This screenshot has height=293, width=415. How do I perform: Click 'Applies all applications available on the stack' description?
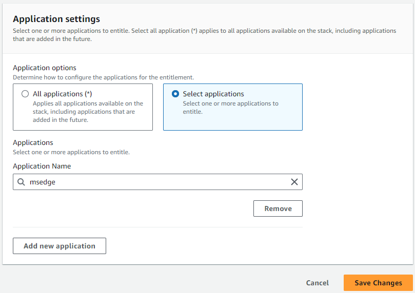pyautogui.click(x=88, y=112)
